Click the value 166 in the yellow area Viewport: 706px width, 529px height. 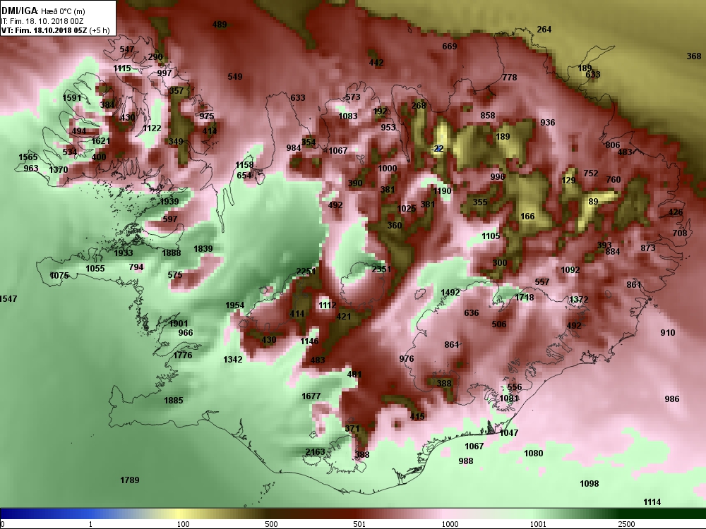click(x=527, y=217)
